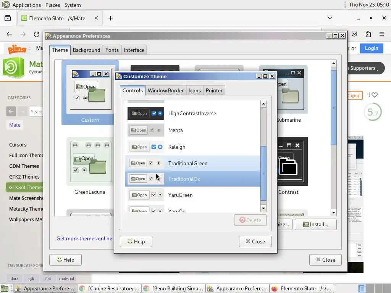Click the YaruGreen theme preview thumbnail
The height and width of the screenshot is (293, 391).
coord(146,195)
